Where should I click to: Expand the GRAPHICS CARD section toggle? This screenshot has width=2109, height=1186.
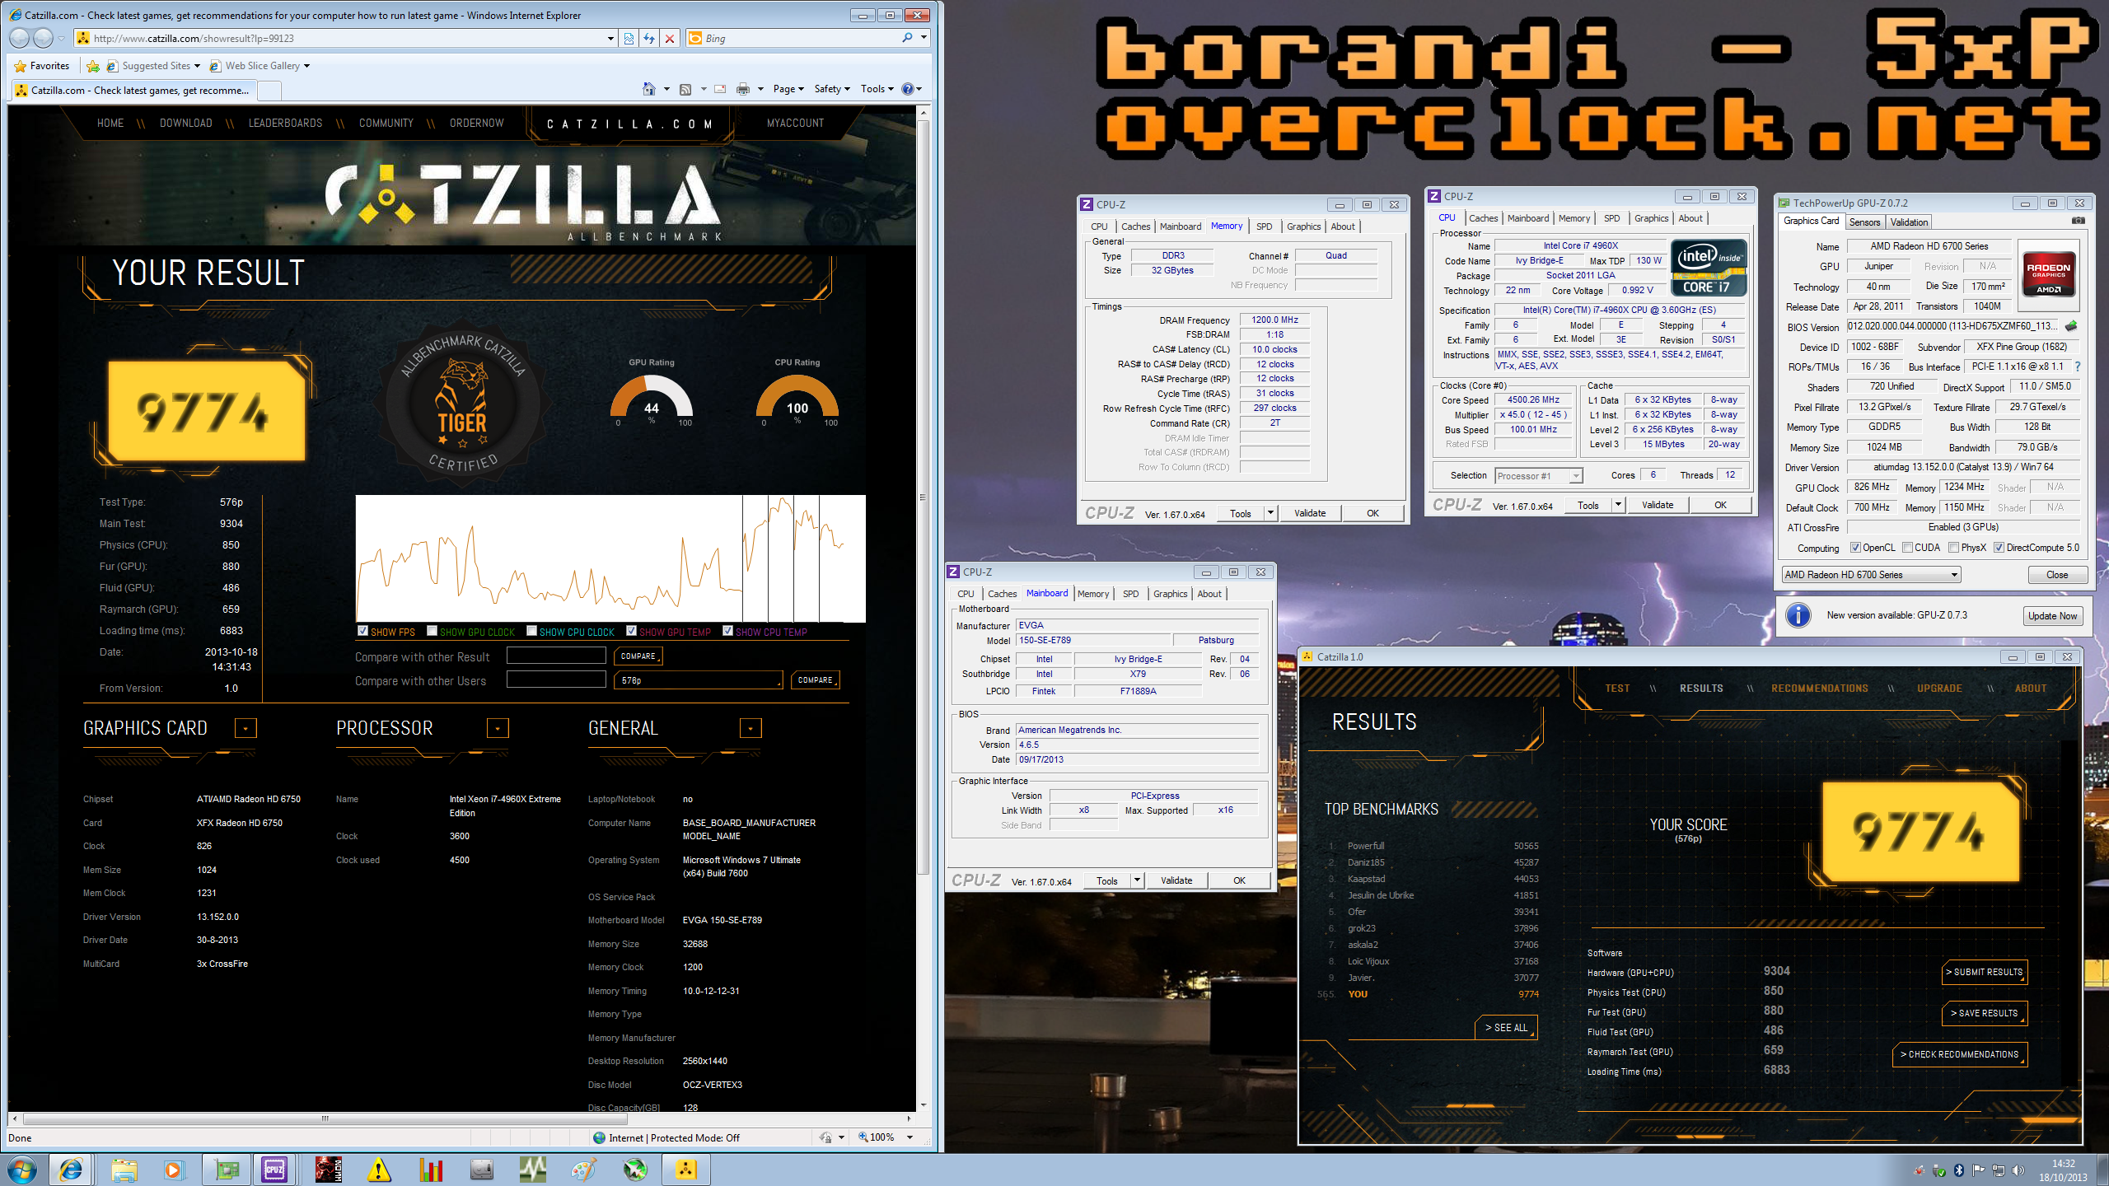click(246, 728)
